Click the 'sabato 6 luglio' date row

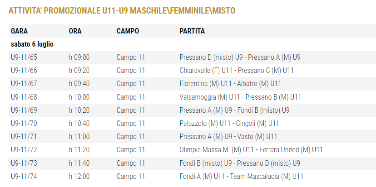[x=32, y=44]
